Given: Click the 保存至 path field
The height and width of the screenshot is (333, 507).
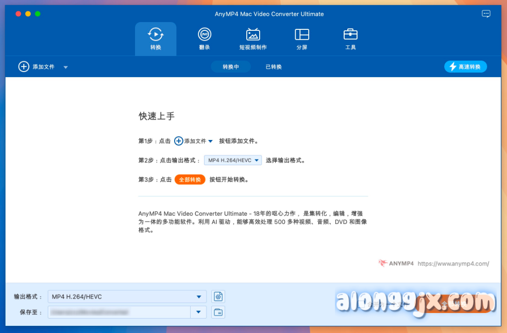Looking at the screenshot, I should pos(119,312).
